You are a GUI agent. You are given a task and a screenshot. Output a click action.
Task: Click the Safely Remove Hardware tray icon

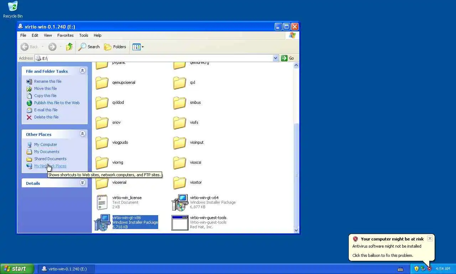pyautogui.click(x=423, y=269)
